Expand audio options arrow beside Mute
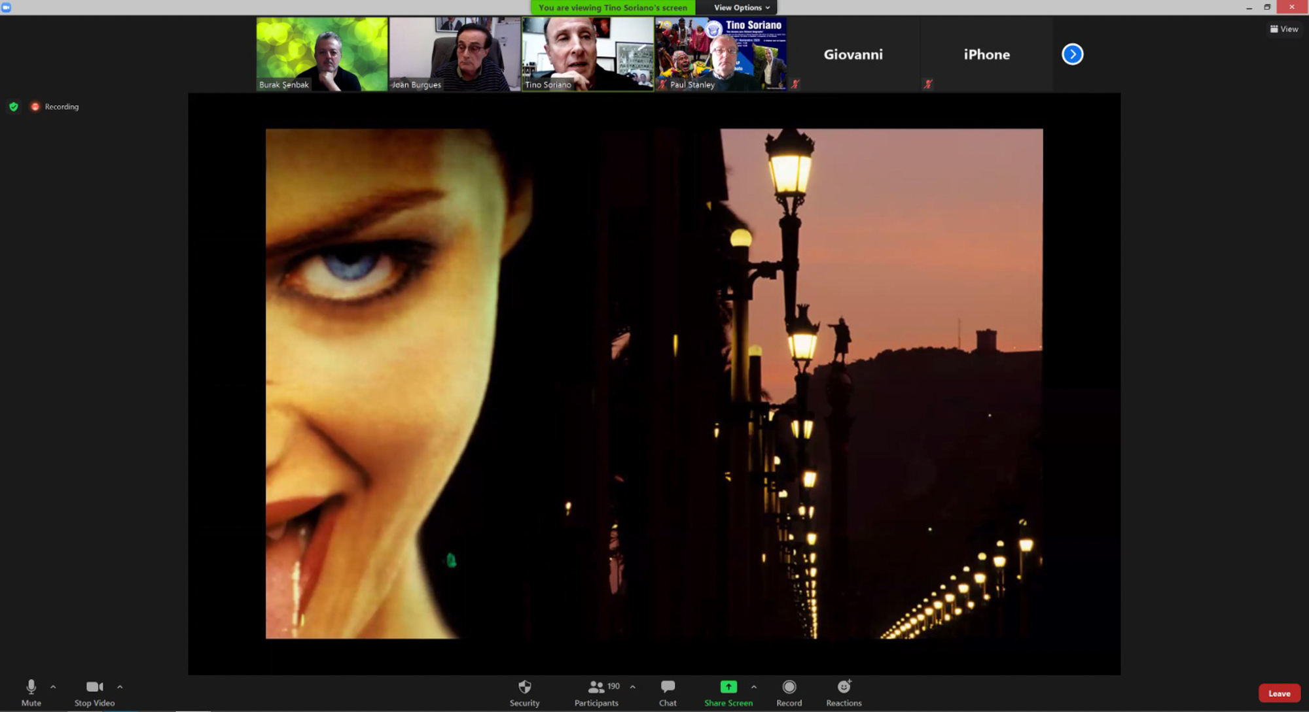This screenshot has height=712, width=1309. coord(53,687)
